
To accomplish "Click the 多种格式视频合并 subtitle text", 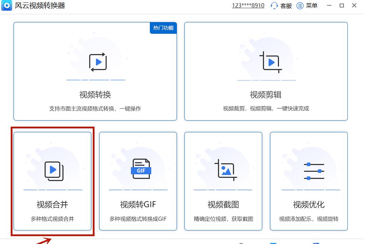I will [52, 219].
